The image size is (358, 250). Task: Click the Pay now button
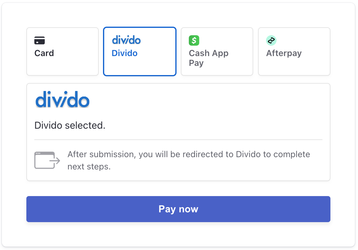pos(178,209)
